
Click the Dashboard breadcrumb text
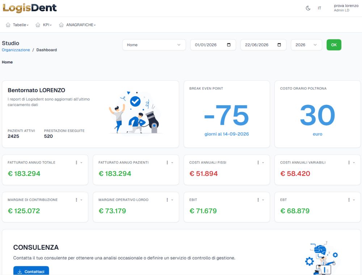pos(46,50)
